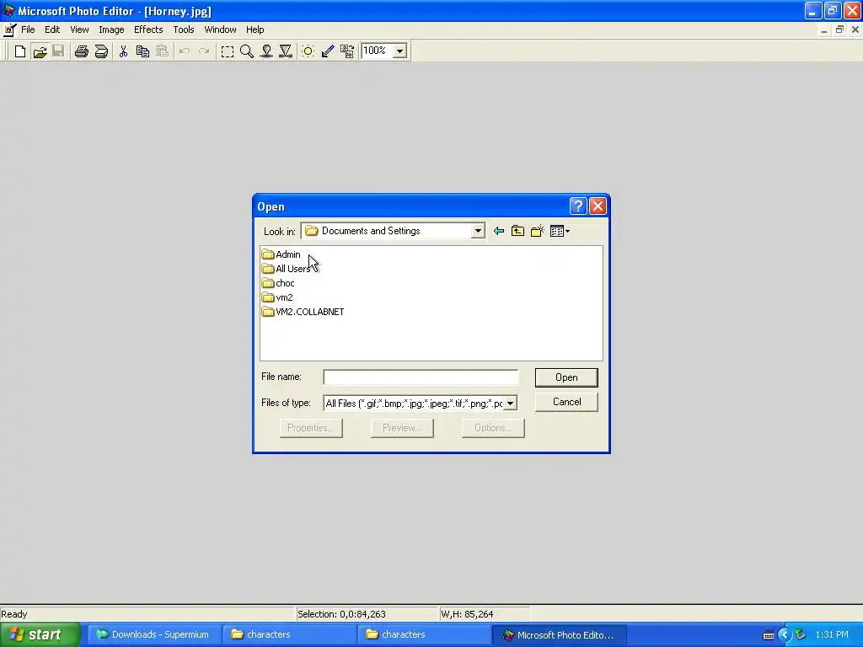Image resolution: width=863 pixels, height=647 pixels.
Task: Click the 1:31 PM clock
Action: [832, 635]
